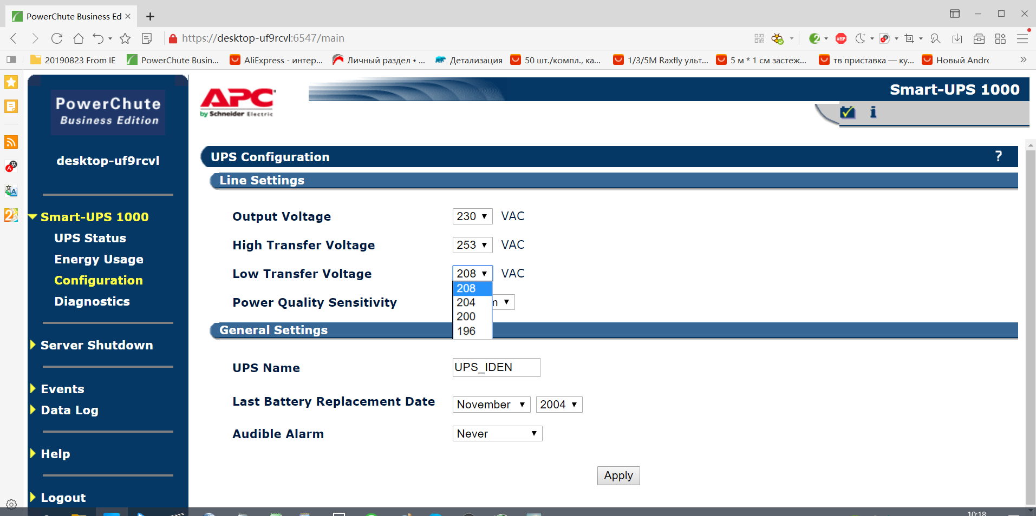Open the PowerChute Busin... bookmark

click(173, 60)
